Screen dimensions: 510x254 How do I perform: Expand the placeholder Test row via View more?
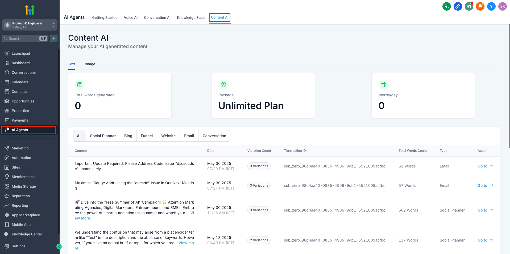point(186,243)
